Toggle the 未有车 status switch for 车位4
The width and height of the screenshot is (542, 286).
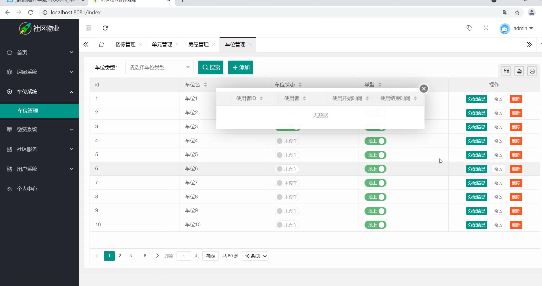(x=287, y=141)
